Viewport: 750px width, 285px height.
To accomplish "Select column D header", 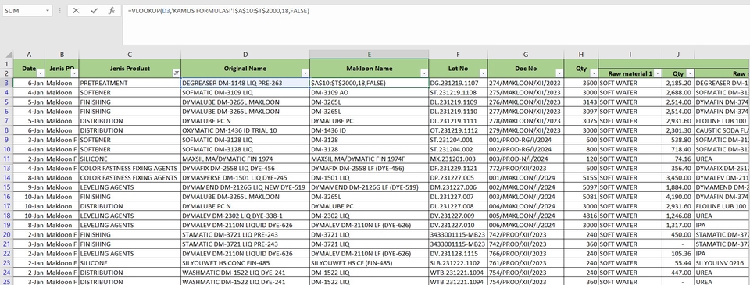I will [x=245, y=55].
